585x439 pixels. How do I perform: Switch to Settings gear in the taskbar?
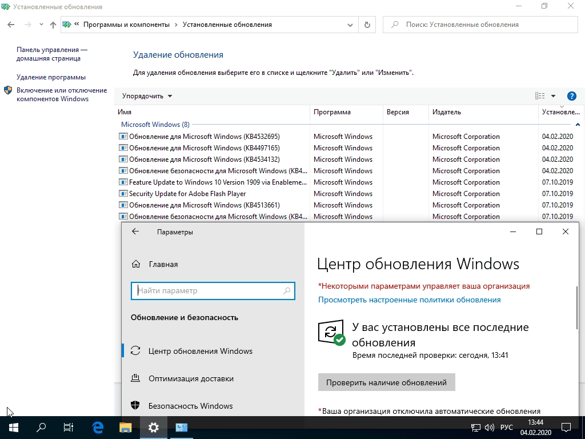tap(153, 428)
